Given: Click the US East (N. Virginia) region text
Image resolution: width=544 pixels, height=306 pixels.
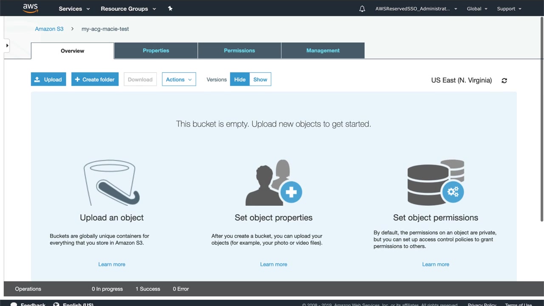Looking at the screenshot, I should coord(462,80).
